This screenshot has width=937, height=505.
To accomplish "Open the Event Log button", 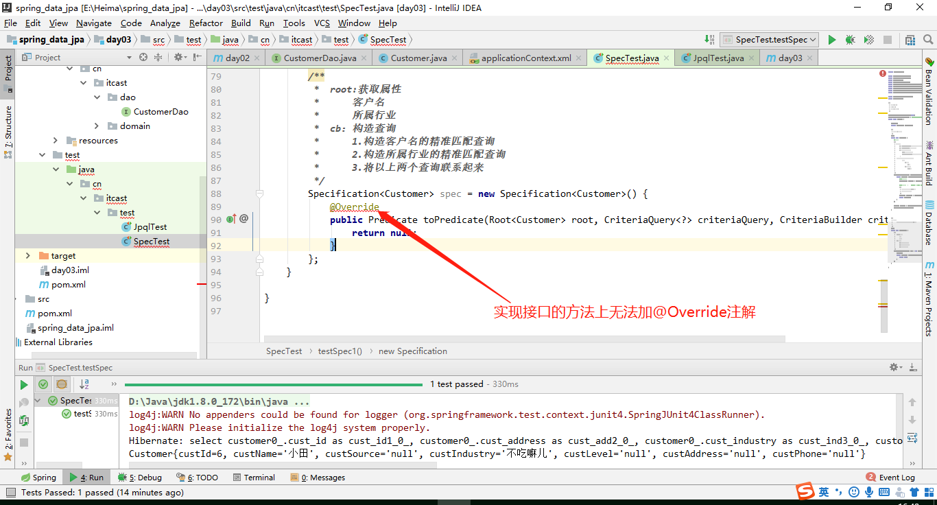I will 890,478.
